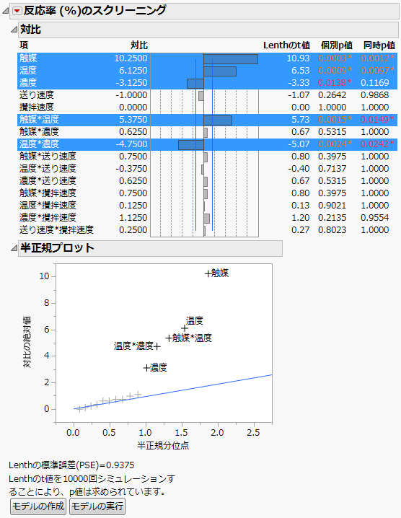Collapse the 対比 section
Screen dimensions: 401x518
pyautogui.click(x=14, y=30)
